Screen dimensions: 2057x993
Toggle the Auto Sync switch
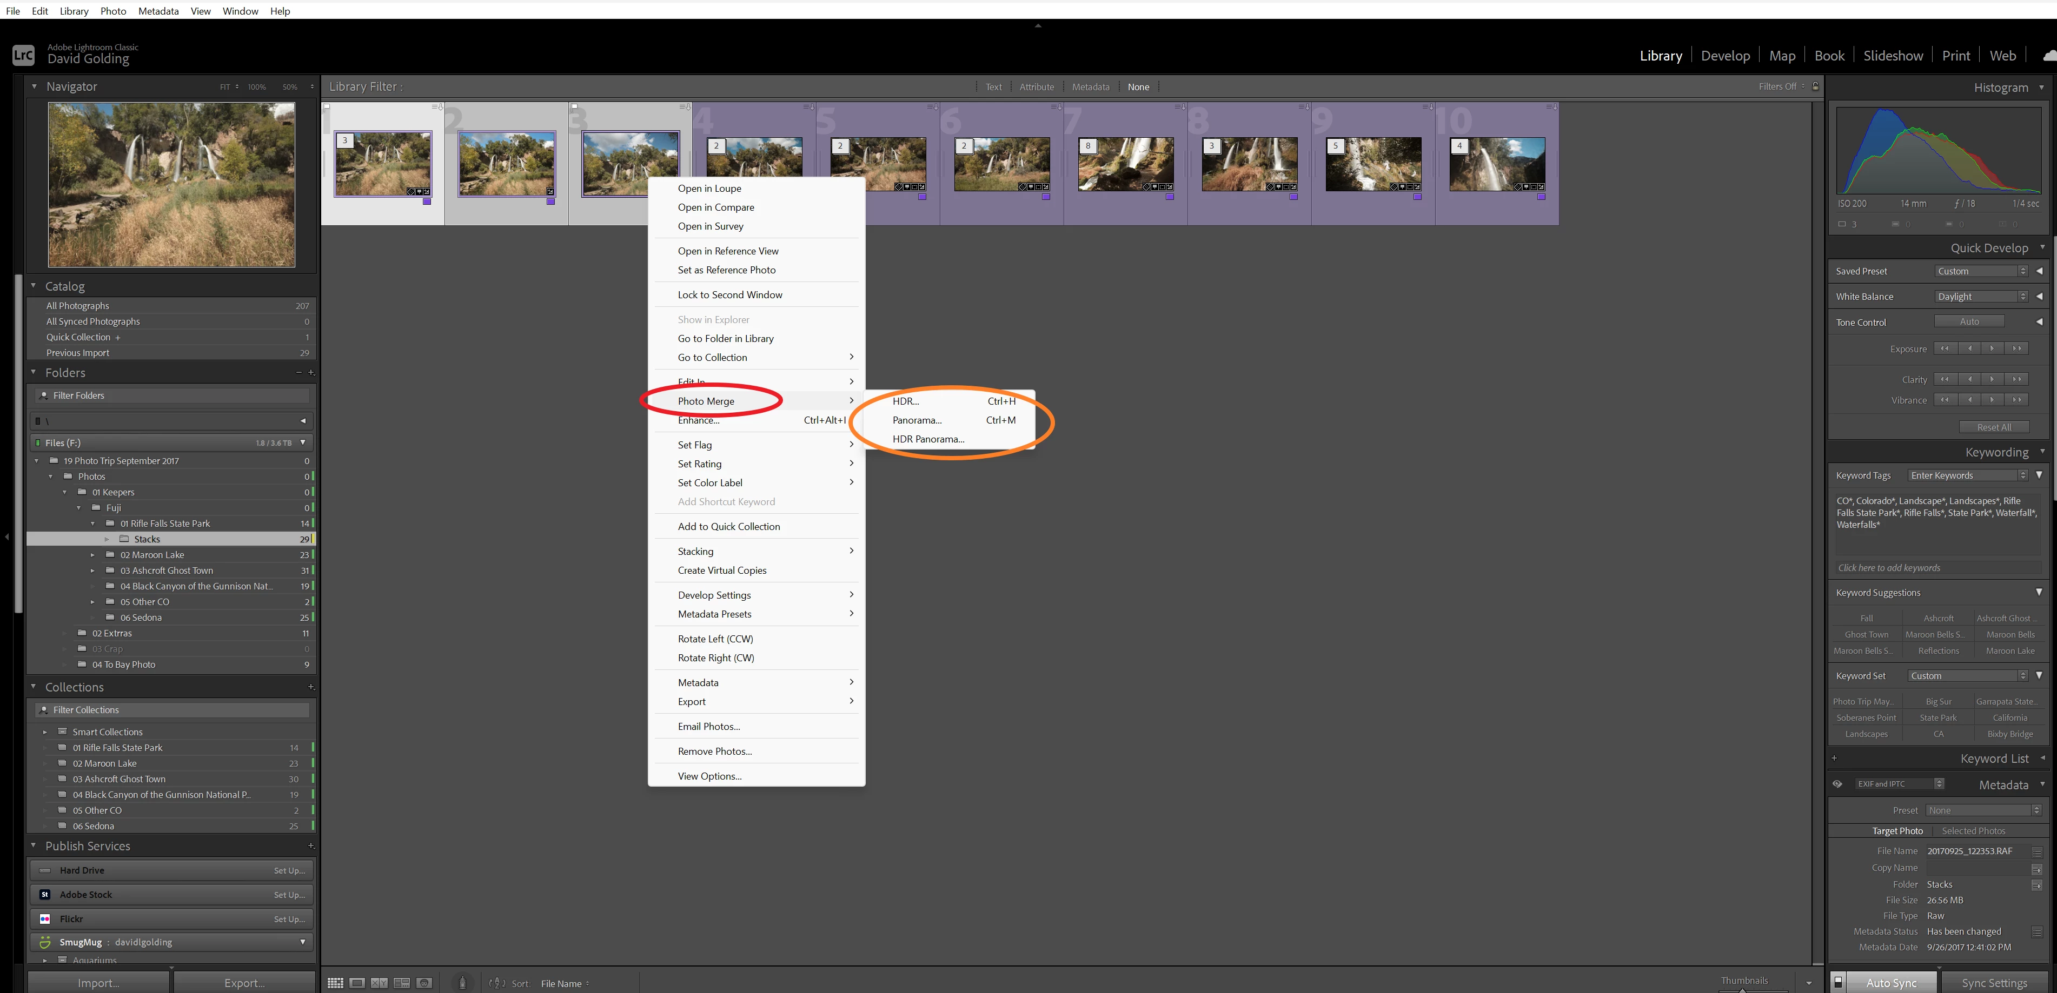click(1838, 982)
